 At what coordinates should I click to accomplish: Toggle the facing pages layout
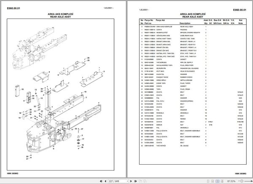pyautogui.click(x=218, y=181)
